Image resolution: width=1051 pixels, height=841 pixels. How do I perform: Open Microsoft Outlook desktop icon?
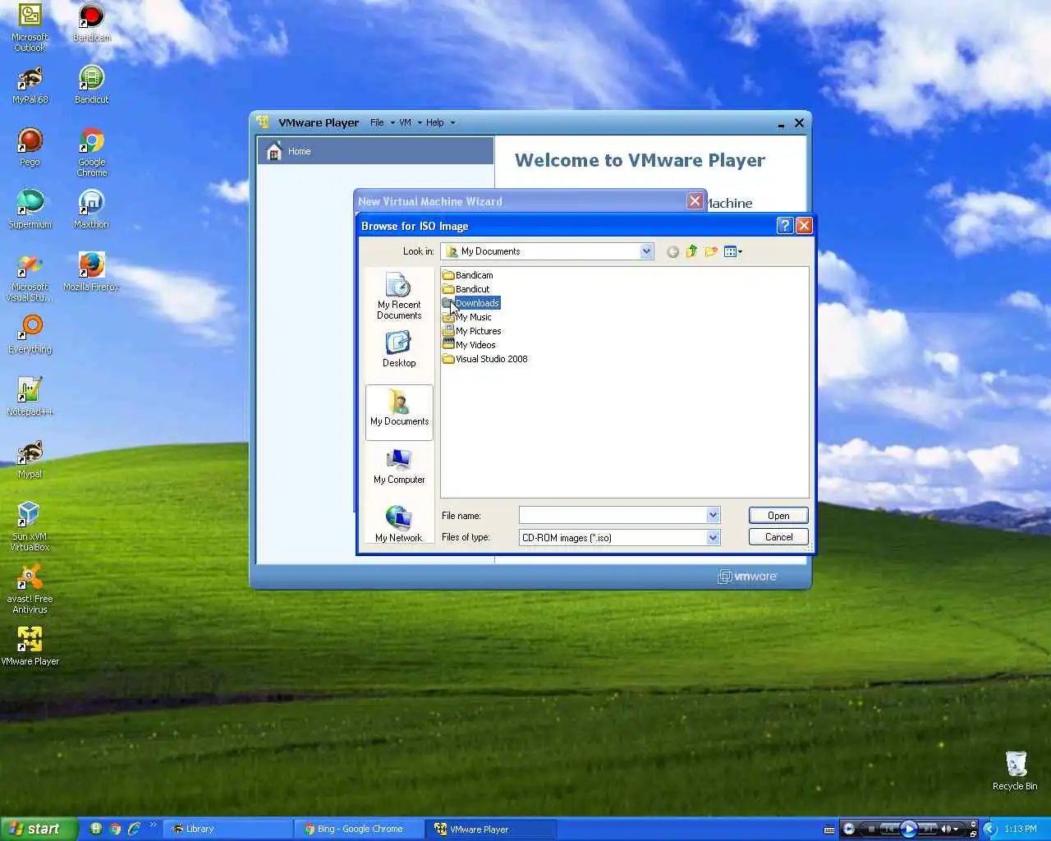(30, 28)
